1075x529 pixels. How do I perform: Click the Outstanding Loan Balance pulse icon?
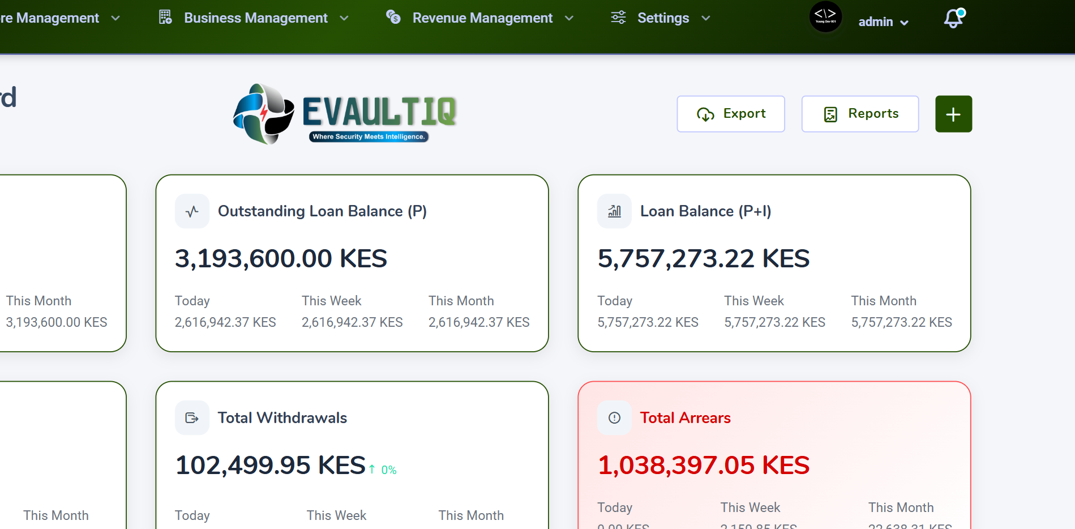(x=192, y=211)
